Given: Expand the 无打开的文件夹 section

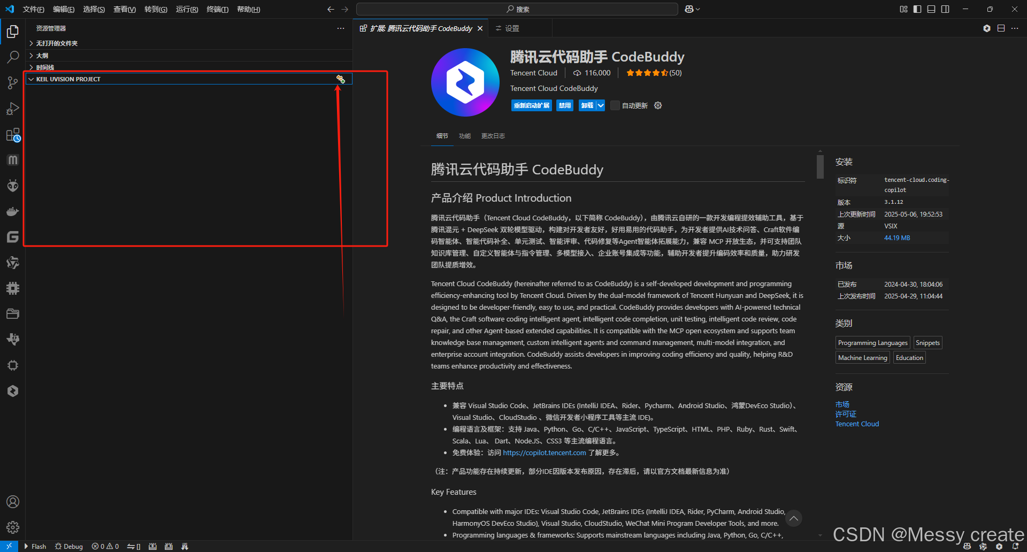Looking at the screenshot, I should (x=189, y=43).
